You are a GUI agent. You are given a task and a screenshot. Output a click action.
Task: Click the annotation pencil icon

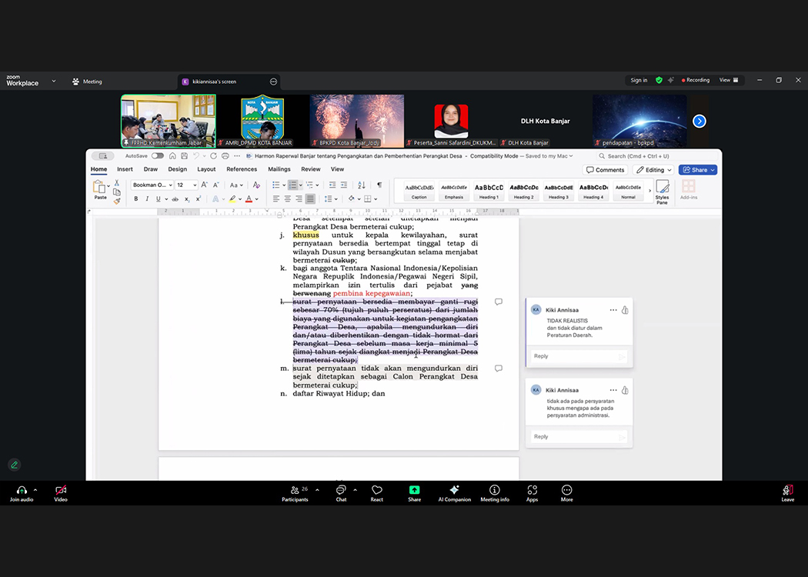click(x=14, y=465)
